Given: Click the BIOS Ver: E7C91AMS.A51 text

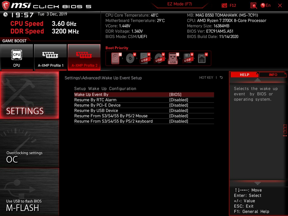Looking at the screenshot, I should coord(210,31).
